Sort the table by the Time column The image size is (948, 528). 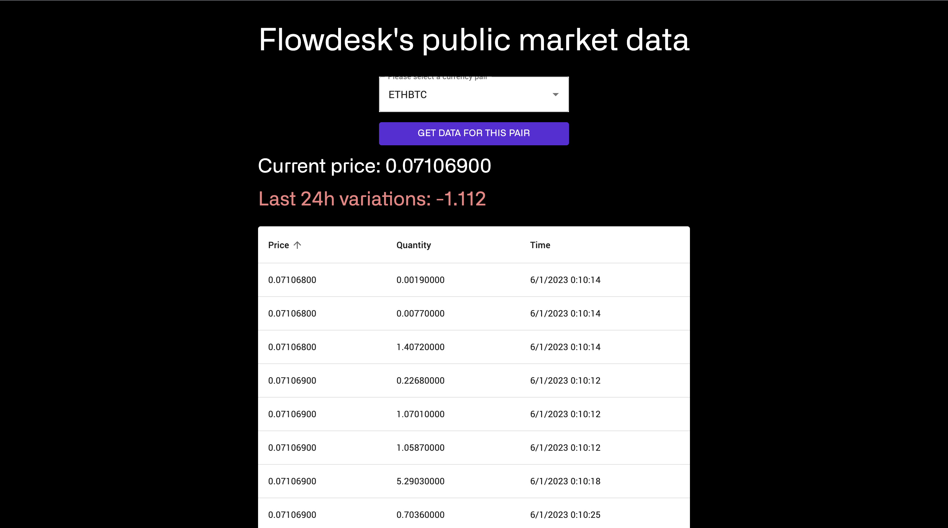coord(540,245)
